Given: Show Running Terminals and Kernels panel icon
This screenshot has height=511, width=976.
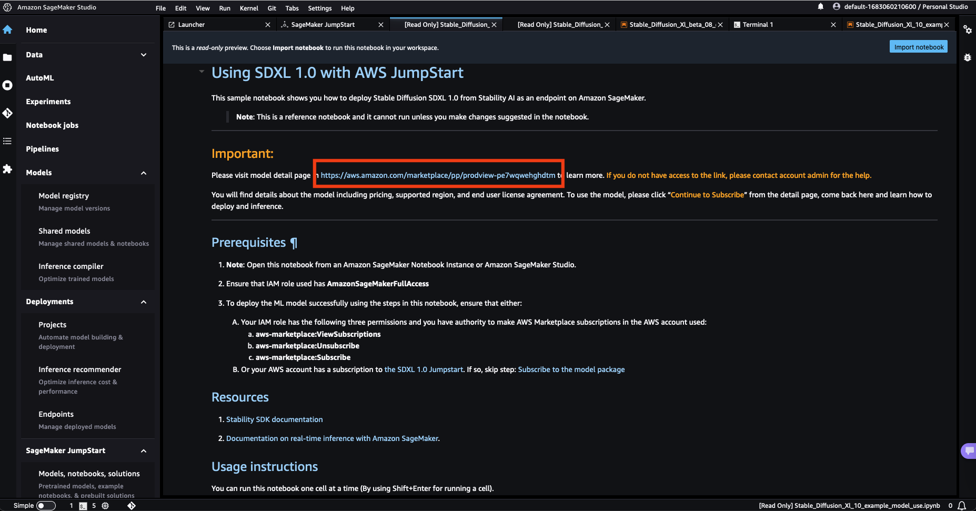Looking at the screenshot, I should 7,85.
